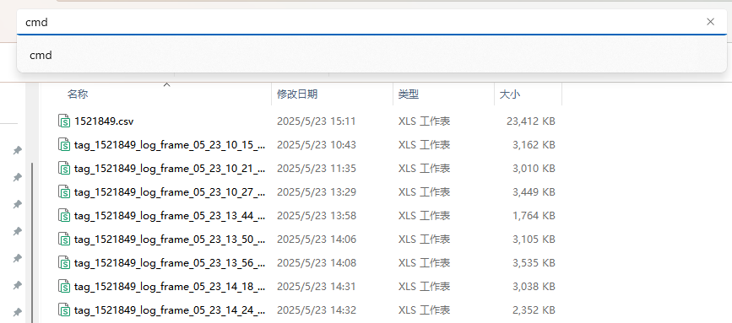732x323 pixels.
Task: Click the size value 3,105 KB
Action: [x=534, y=240]
